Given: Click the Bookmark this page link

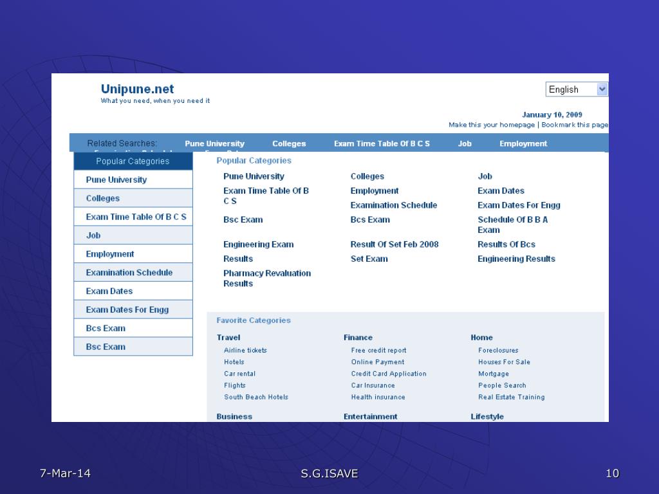Looking at the screenshot, I should coord(575,125).
